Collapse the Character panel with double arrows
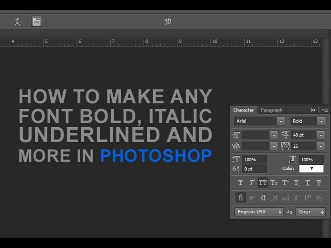This screenshot has width=331, height=248. [x=313, y=110]
